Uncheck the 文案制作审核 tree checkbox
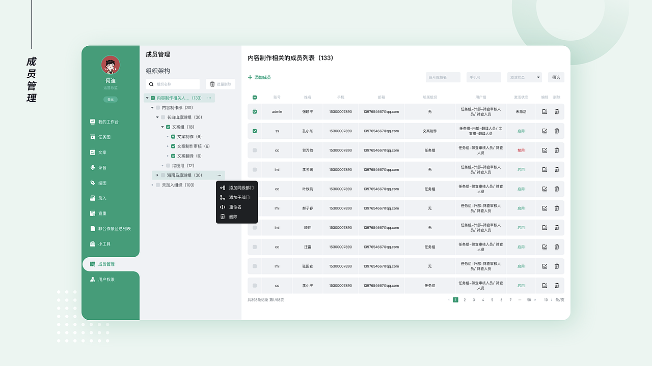The width and height of the screenshot is (652, 366). [173, 146]
